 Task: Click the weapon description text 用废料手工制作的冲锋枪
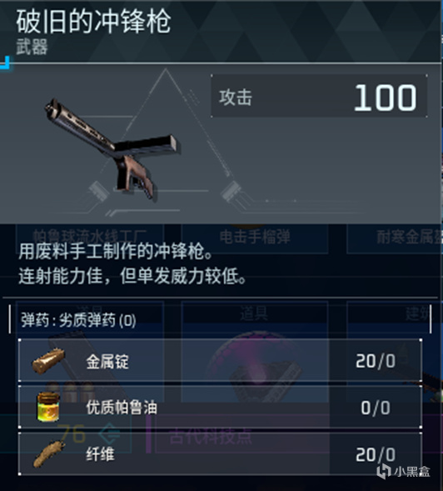(116, 252)
